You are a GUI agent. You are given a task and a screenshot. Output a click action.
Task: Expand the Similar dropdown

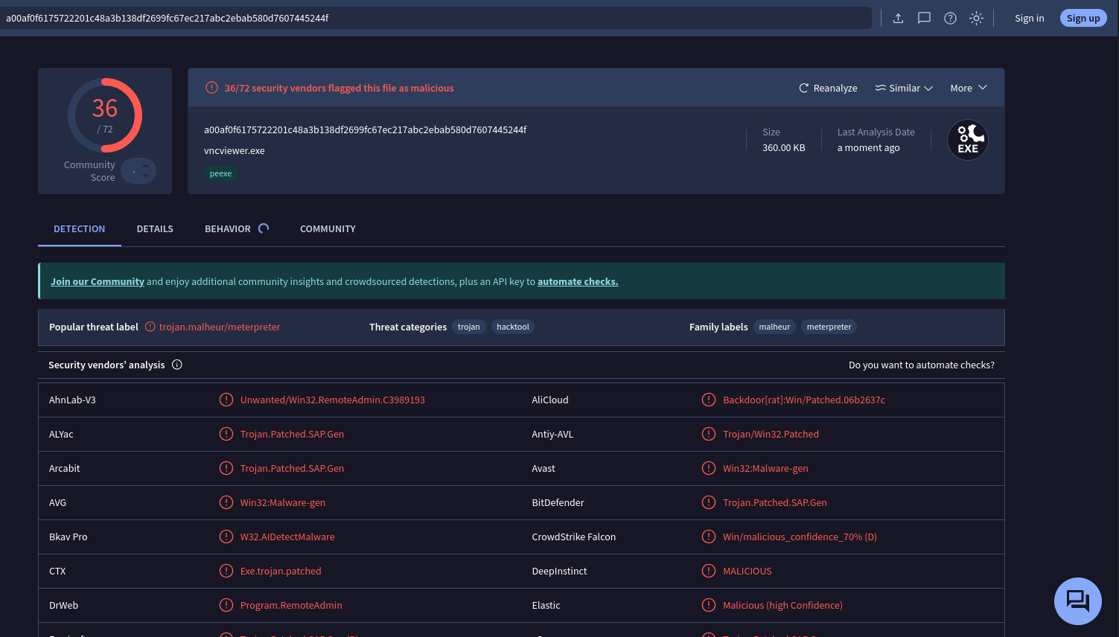904,88
